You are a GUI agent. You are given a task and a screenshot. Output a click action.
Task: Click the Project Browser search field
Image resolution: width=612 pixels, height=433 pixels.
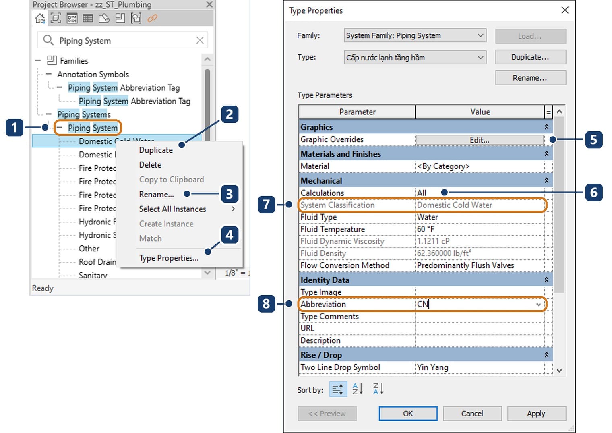pos(123,40)
